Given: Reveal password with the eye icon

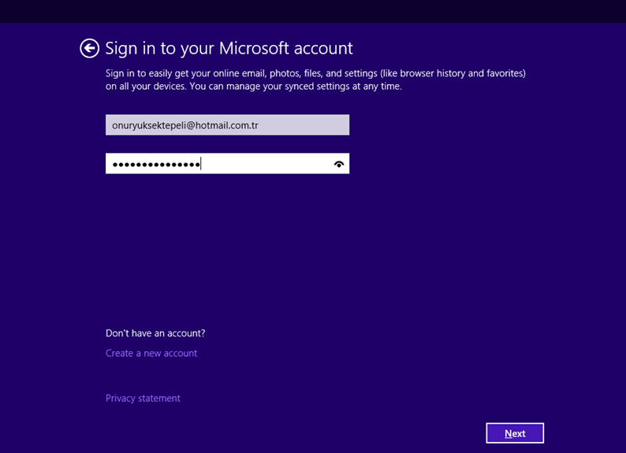Looking at the screenshot, I should point(339,164).
